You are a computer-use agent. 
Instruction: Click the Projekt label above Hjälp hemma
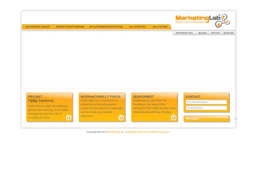pos(35,97)
